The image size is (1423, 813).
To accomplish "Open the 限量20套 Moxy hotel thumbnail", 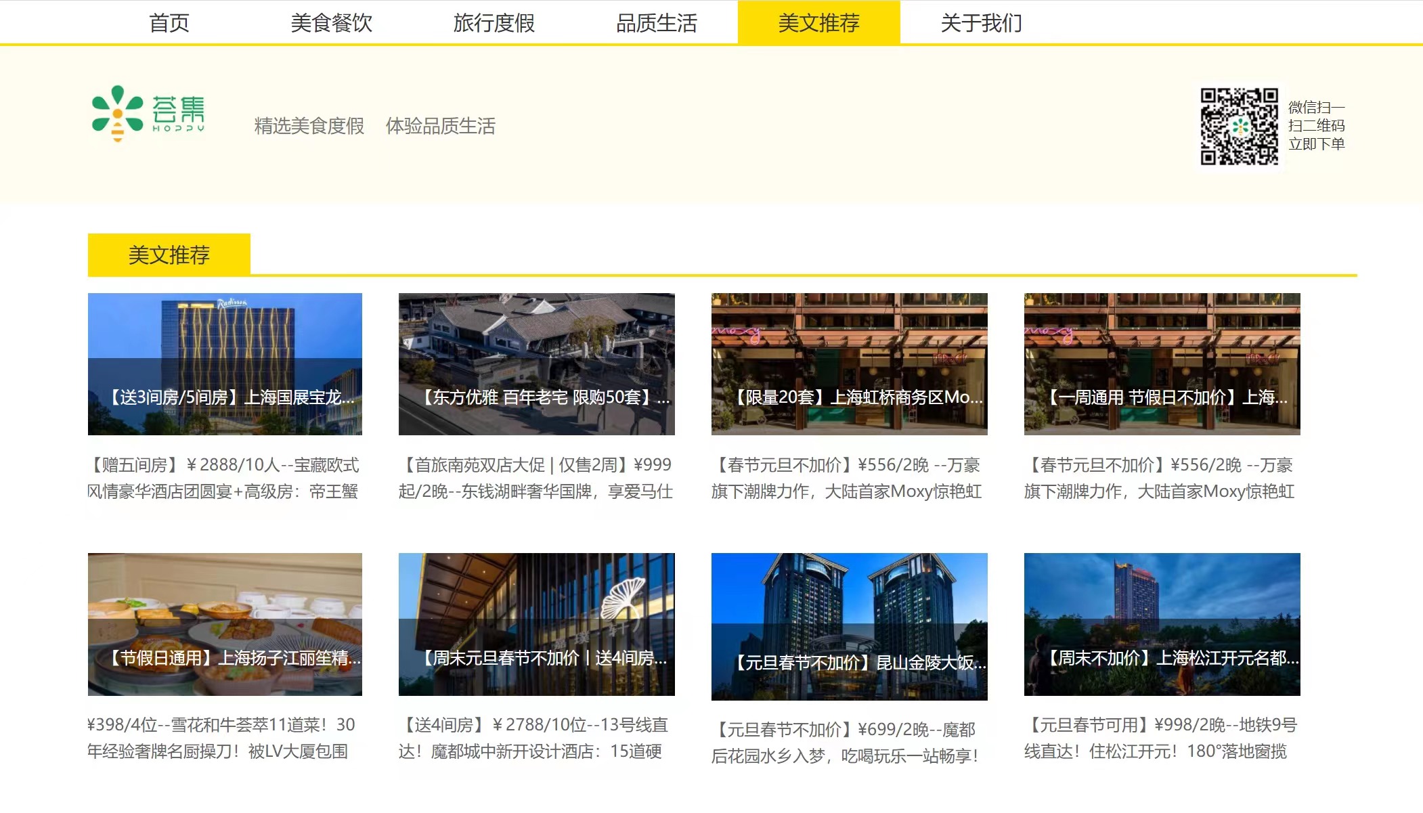I will click(849, 364).
